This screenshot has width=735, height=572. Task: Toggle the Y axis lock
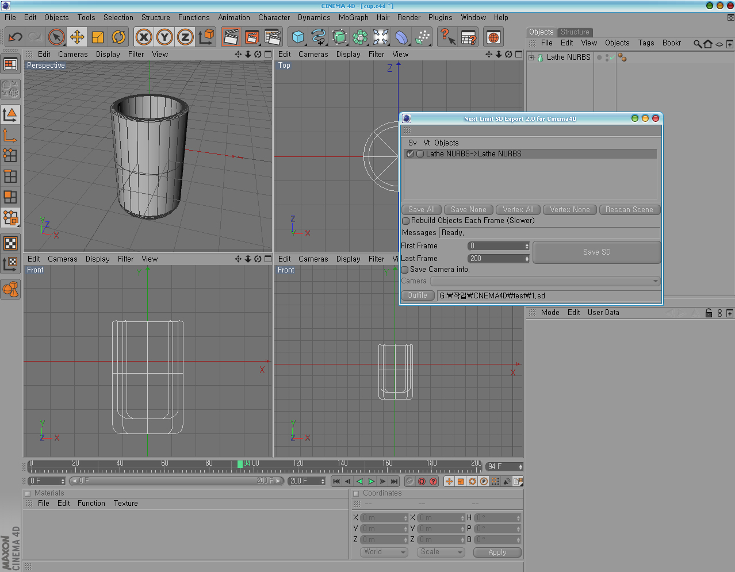[164, 37]
